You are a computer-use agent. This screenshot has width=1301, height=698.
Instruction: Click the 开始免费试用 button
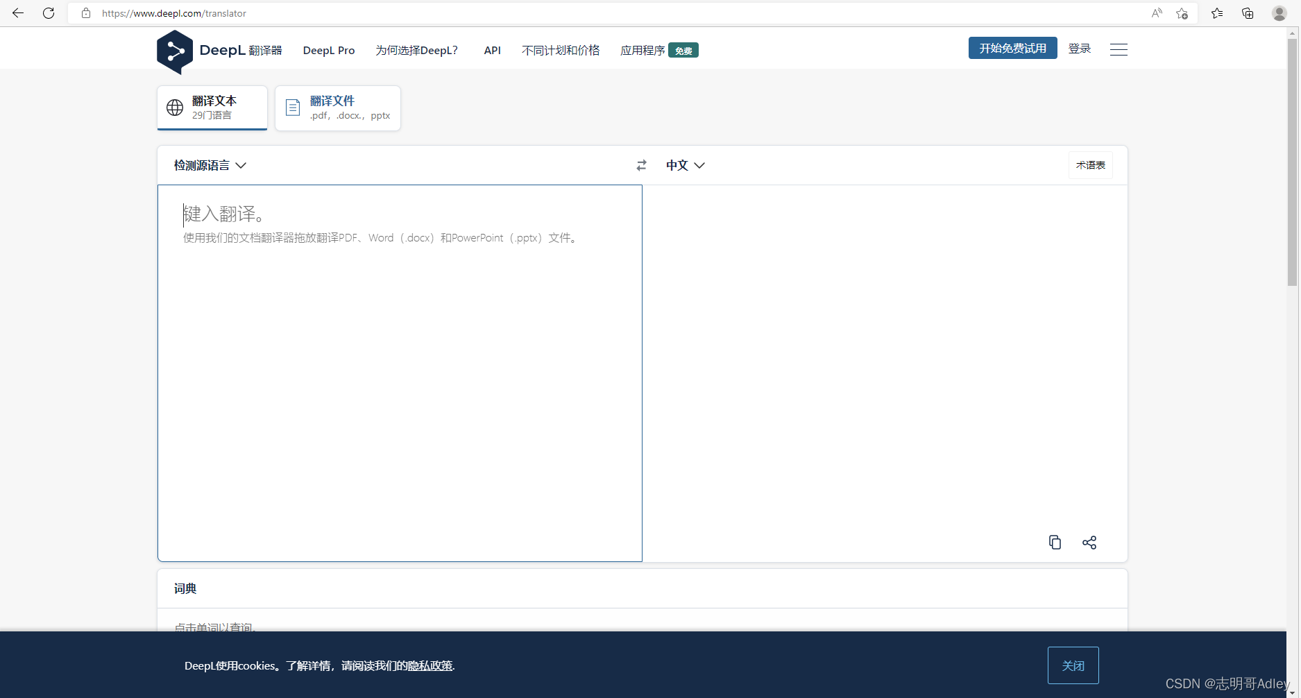[x=1013, y=48]
